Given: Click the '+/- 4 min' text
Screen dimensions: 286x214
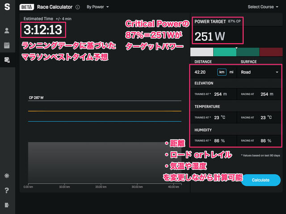Looking at the screenshot, I should 63,19.
